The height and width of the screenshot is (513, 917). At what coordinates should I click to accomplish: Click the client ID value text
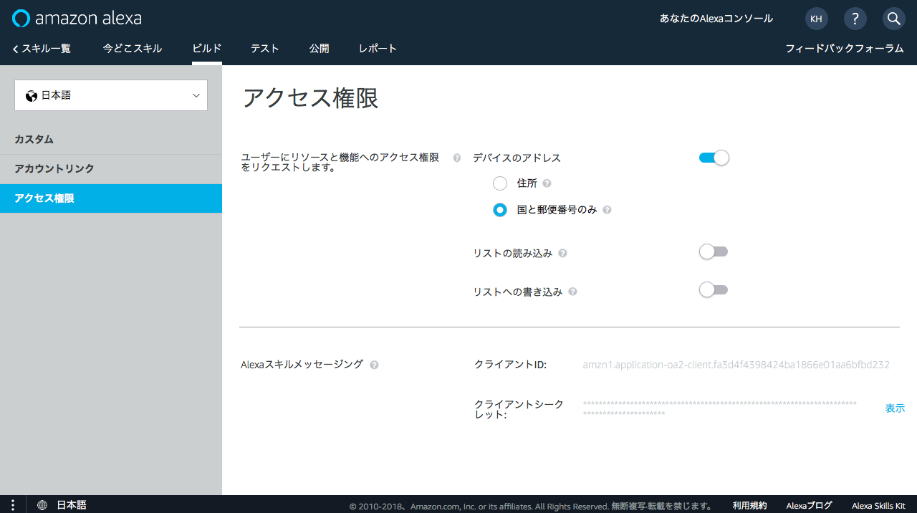pos(736,365)
